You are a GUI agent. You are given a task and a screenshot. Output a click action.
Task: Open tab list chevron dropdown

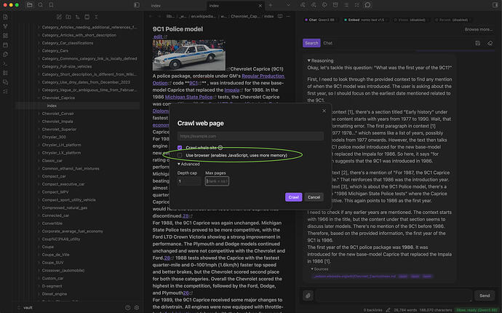click(x=288, y=5)
